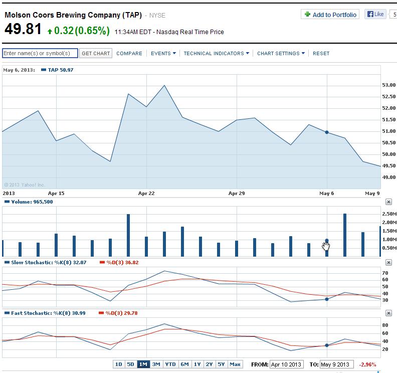This screenshot has width=397, height=373.
Task: Select the 3M time range
Action: [156, 364]
